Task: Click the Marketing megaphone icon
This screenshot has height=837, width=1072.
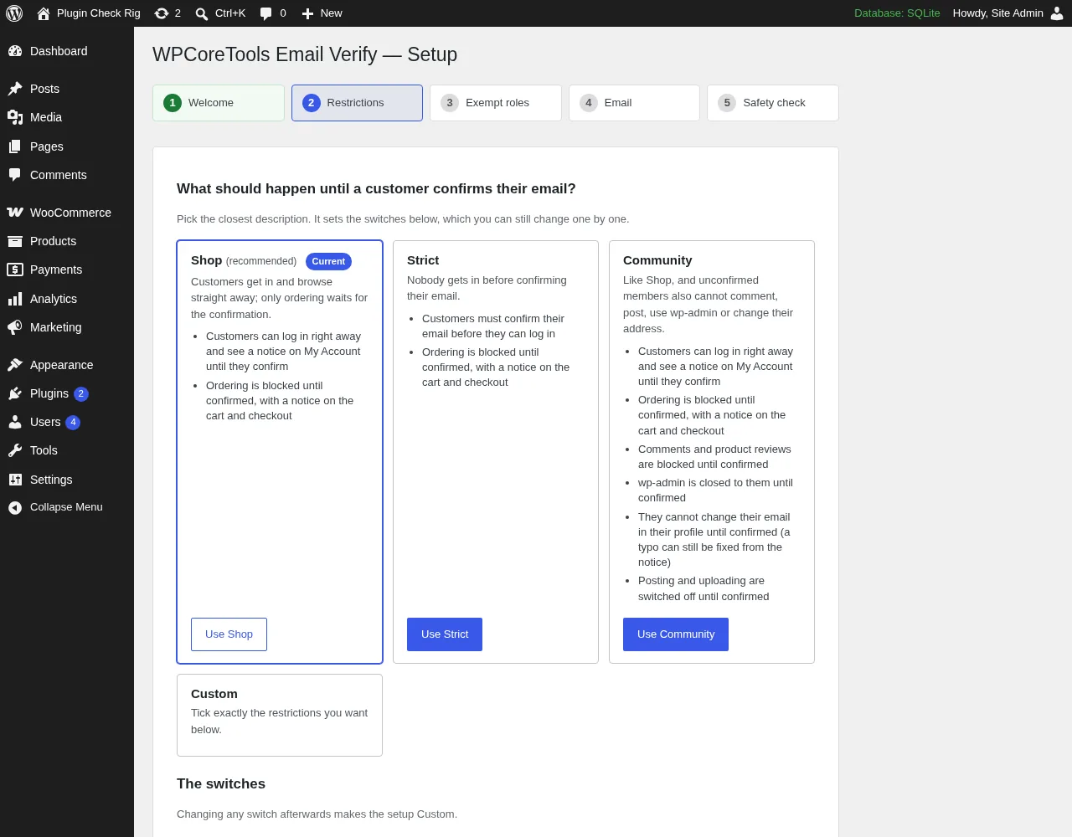Action: pos(15,327)
